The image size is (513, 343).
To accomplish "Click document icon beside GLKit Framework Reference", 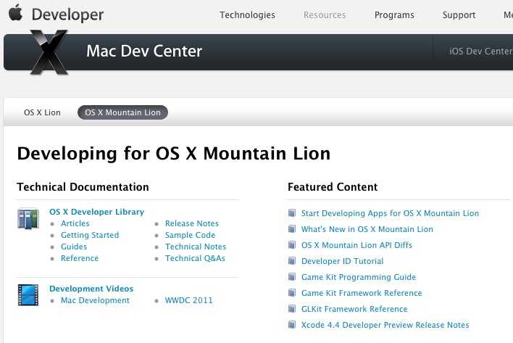I will pyautogui.click(x=292, y=309).
